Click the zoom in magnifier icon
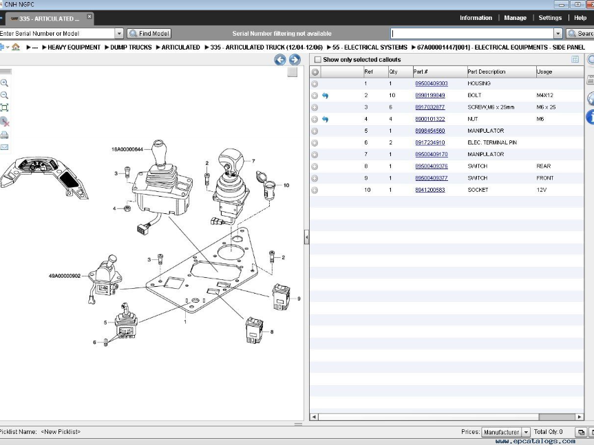The image size is (594, 445). 5,83
